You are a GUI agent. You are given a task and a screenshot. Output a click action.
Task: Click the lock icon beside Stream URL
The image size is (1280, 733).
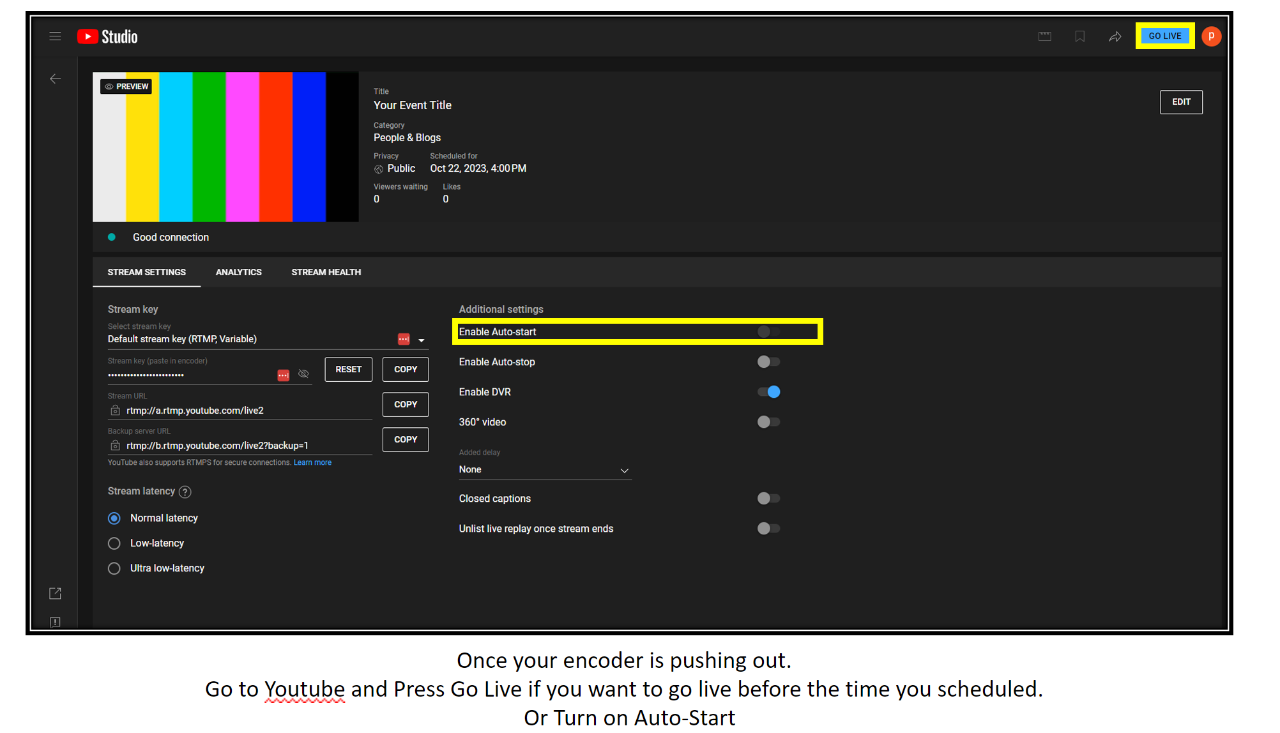tap(115, 411)
